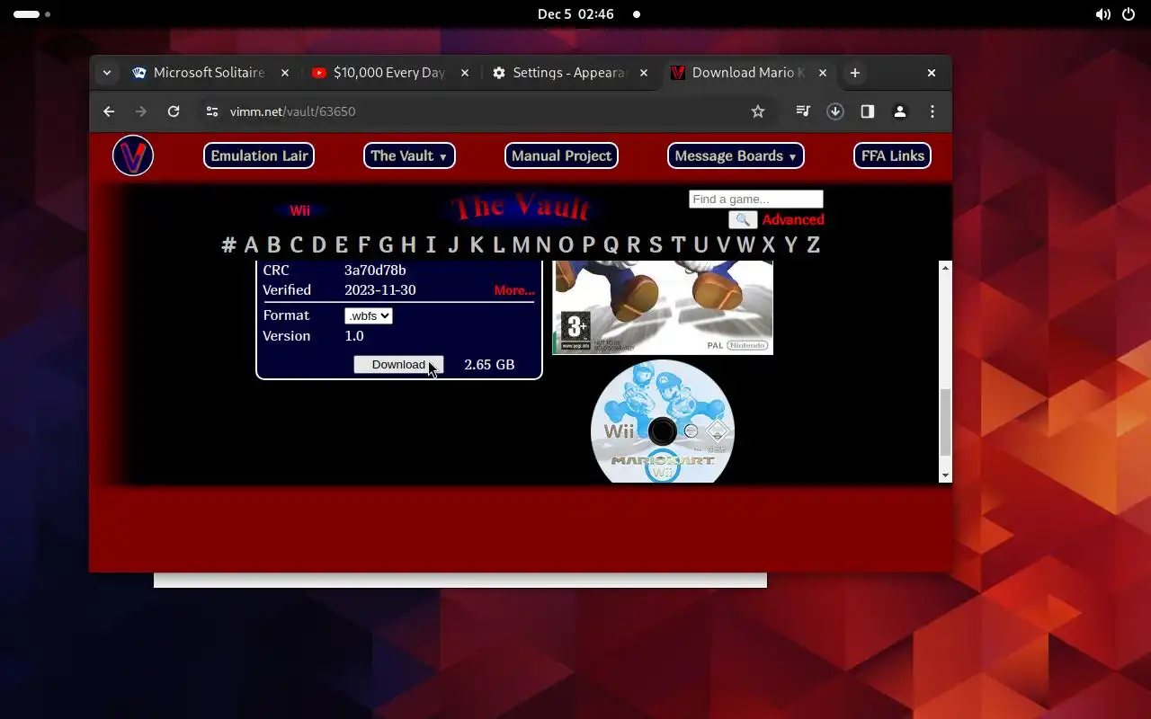The height and width of the screenshot is (719, 1151).
Task: Toggle the browser side panel icon
Action: (868, 111)
